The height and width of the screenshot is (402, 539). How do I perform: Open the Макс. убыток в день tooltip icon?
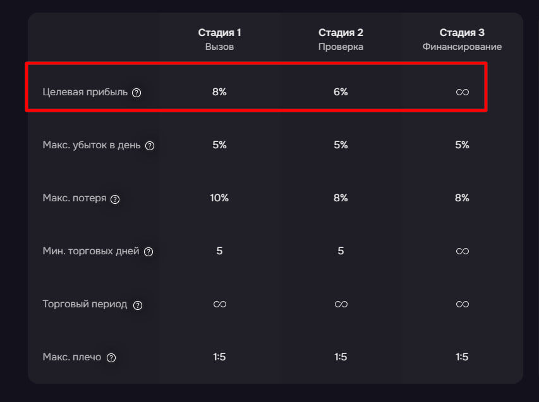click(x=150, y=146)
